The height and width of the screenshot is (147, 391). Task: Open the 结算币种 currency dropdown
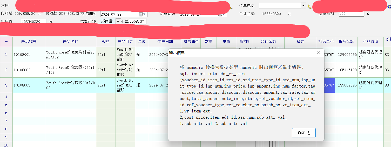(118, 21)
